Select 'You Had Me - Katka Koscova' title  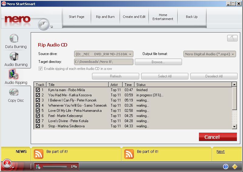(70, 95)
